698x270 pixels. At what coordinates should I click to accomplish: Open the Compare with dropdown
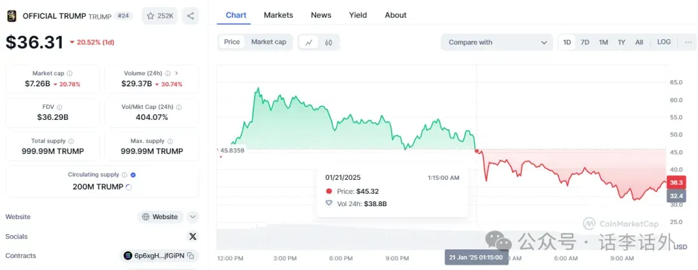(x=497, y=43)
